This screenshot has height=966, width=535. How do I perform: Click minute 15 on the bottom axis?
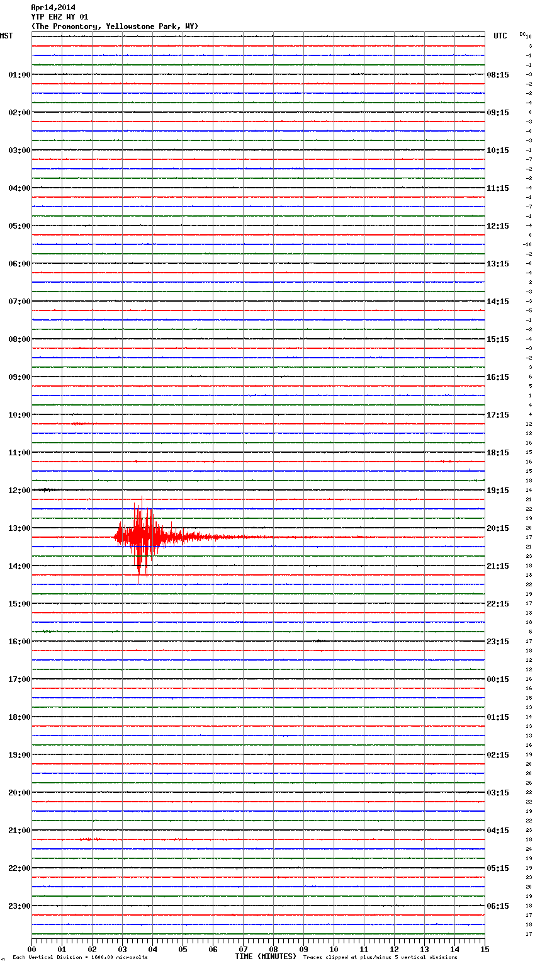485,949
